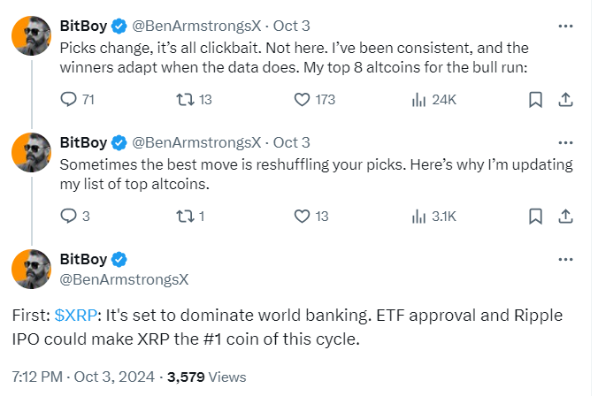This screenshot has width=598, height=396.
Task: Retweet the 'reshuffling your picks' tweet
Action: click(180, 216)
